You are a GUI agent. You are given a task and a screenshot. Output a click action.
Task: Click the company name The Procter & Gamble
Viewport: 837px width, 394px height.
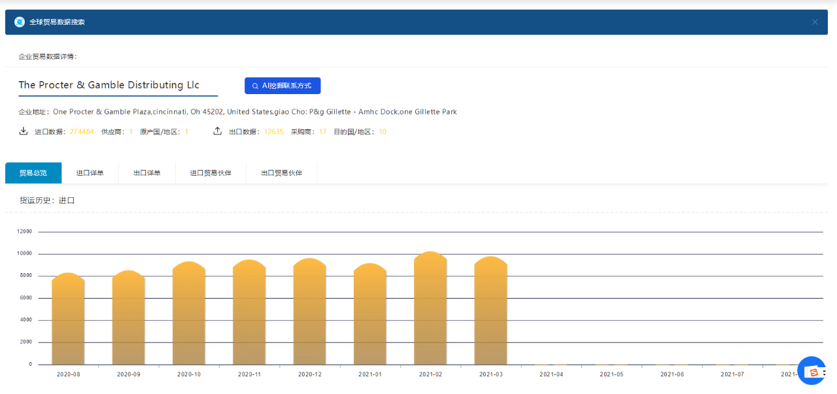[x=109, y=85]
